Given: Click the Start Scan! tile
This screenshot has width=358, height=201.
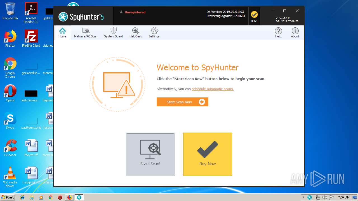Looking at the screenshot, I should coord(150,154).
